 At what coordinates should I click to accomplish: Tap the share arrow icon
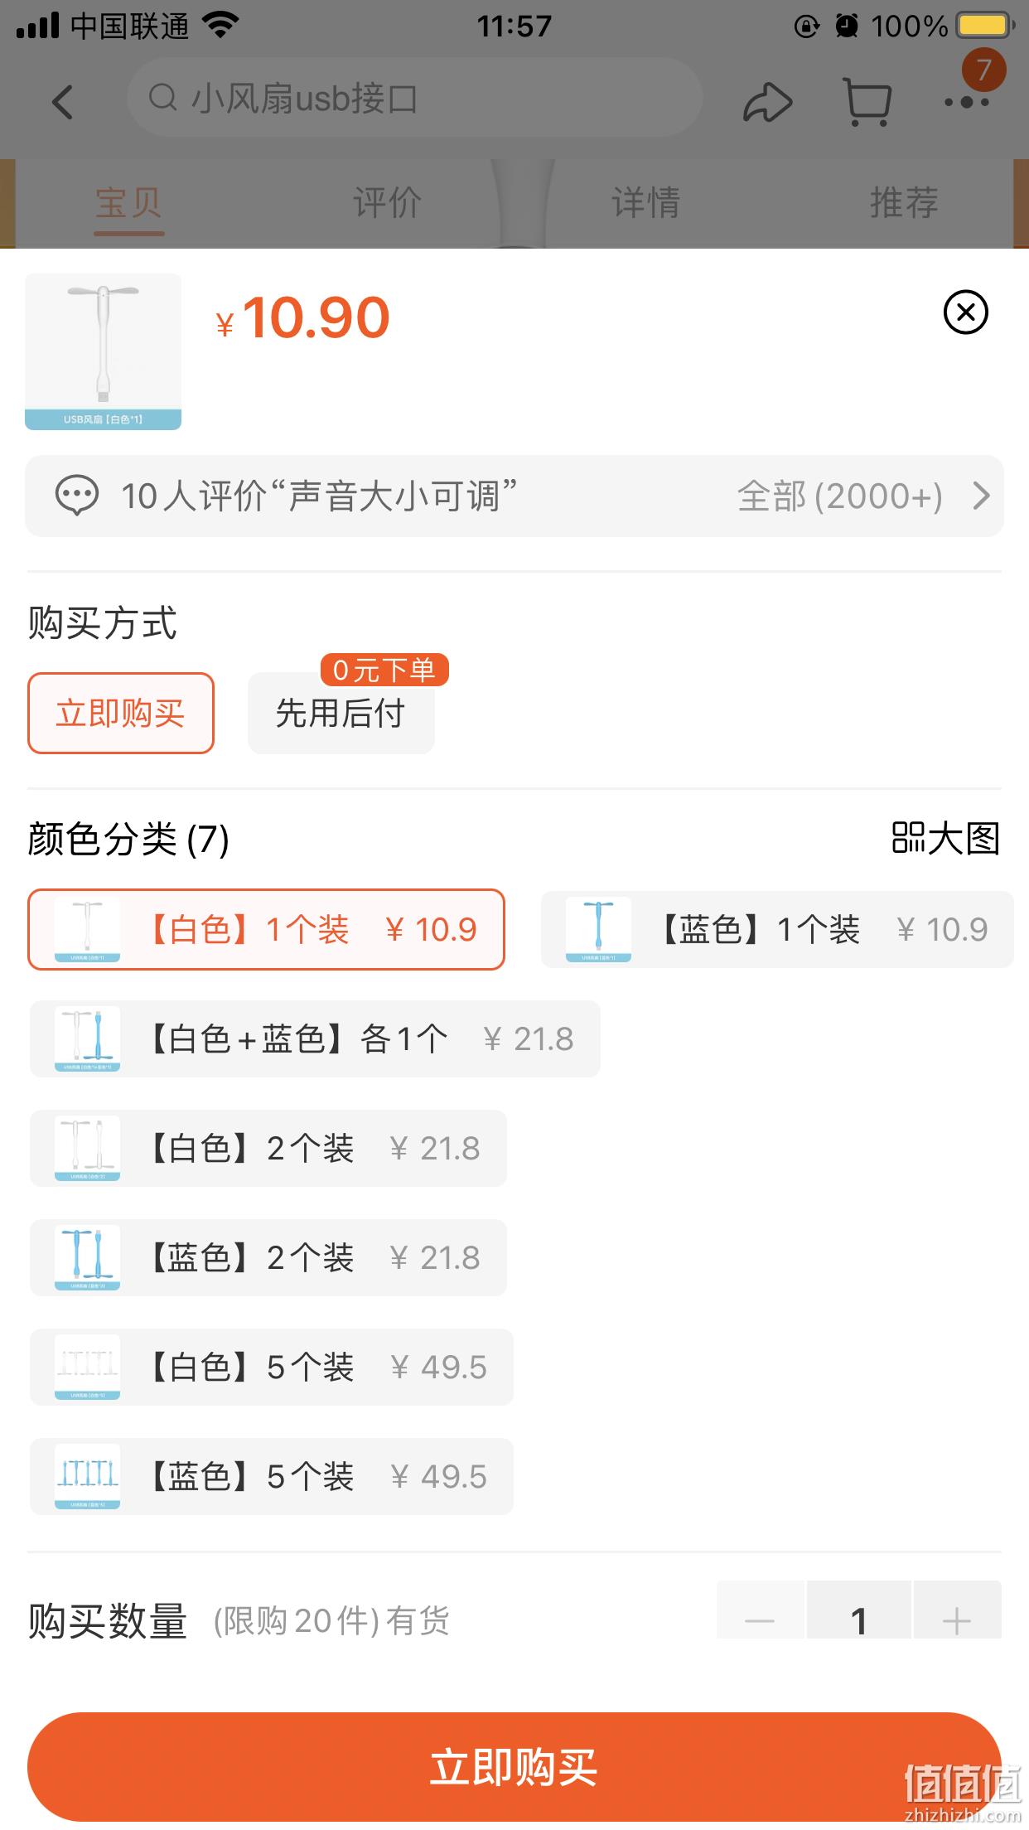tap(768, 102)
